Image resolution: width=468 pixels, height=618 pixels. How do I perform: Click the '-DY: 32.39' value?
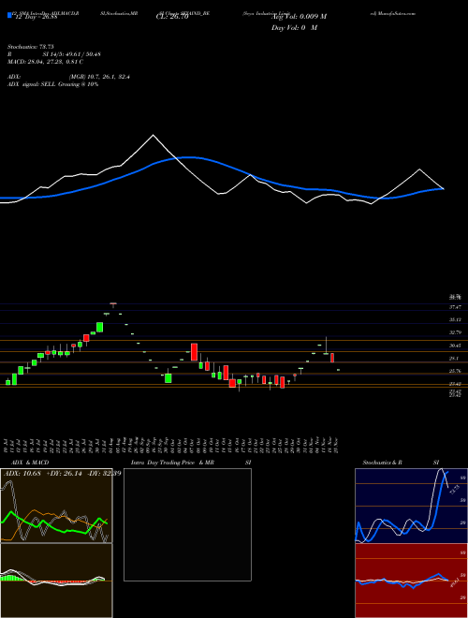[105, 474]
